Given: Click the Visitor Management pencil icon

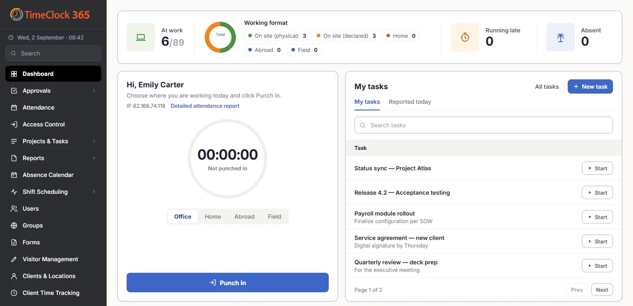Looking at the screenshot, I should tap(14, 259).
